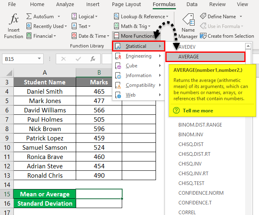This screenshot has width=259, height=215.
Task: Click the Engineering category icon
Action: pos(118,56)
